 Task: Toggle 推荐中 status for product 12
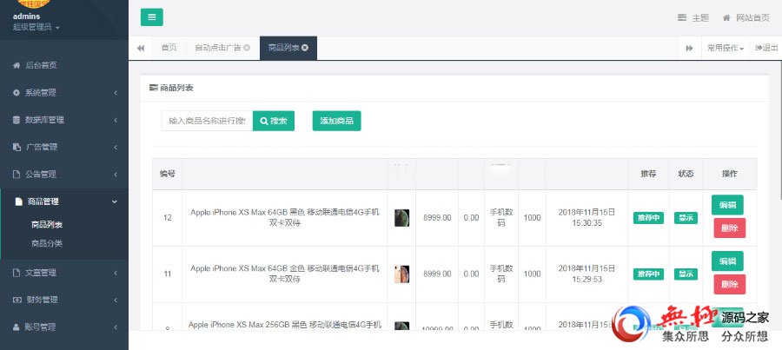pos(648,218)
